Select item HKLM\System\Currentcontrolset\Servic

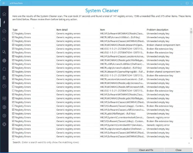pos(122,118)
